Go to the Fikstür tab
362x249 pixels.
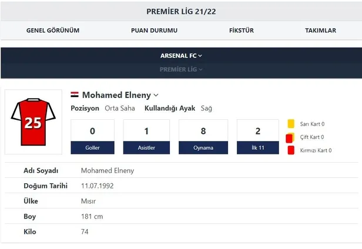(x=241, y=31)
